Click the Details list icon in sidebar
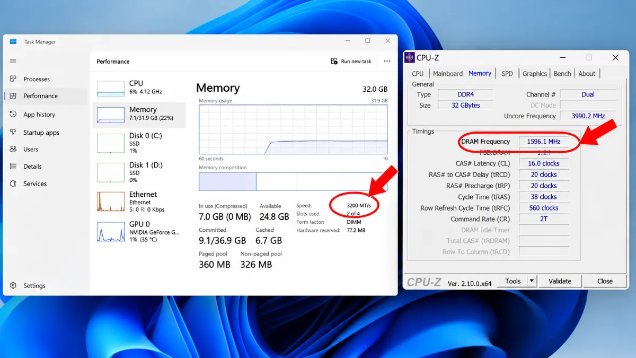This screenshot has height=358, width=636. coord(13,167)
